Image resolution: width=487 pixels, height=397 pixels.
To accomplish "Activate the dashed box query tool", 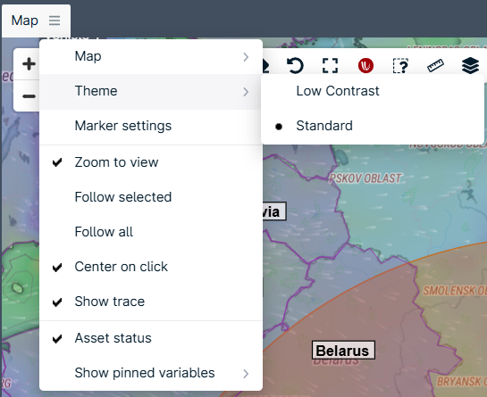I will (x=400, y=65).
